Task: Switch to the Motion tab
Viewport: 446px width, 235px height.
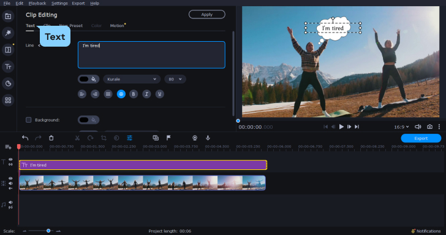Action: (117, 26)
